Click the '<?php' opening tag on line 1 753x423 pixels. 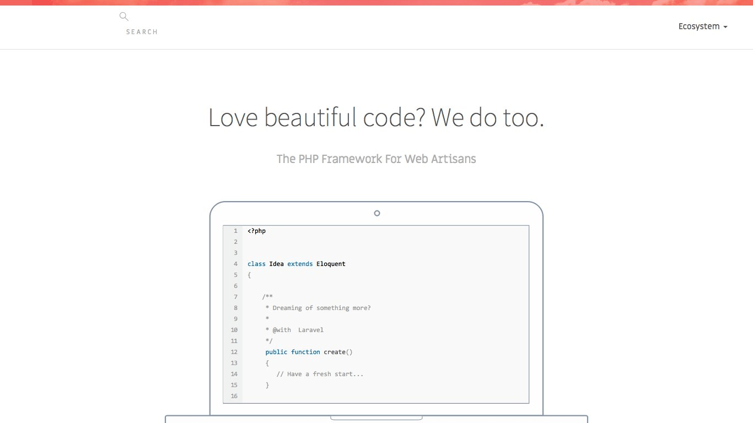pos(256,230)
